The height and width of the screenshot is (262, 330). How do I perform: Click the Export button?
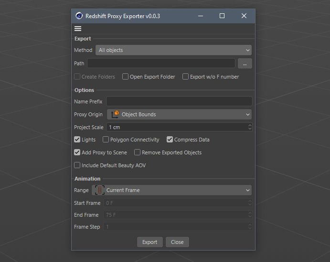[150, 242]
